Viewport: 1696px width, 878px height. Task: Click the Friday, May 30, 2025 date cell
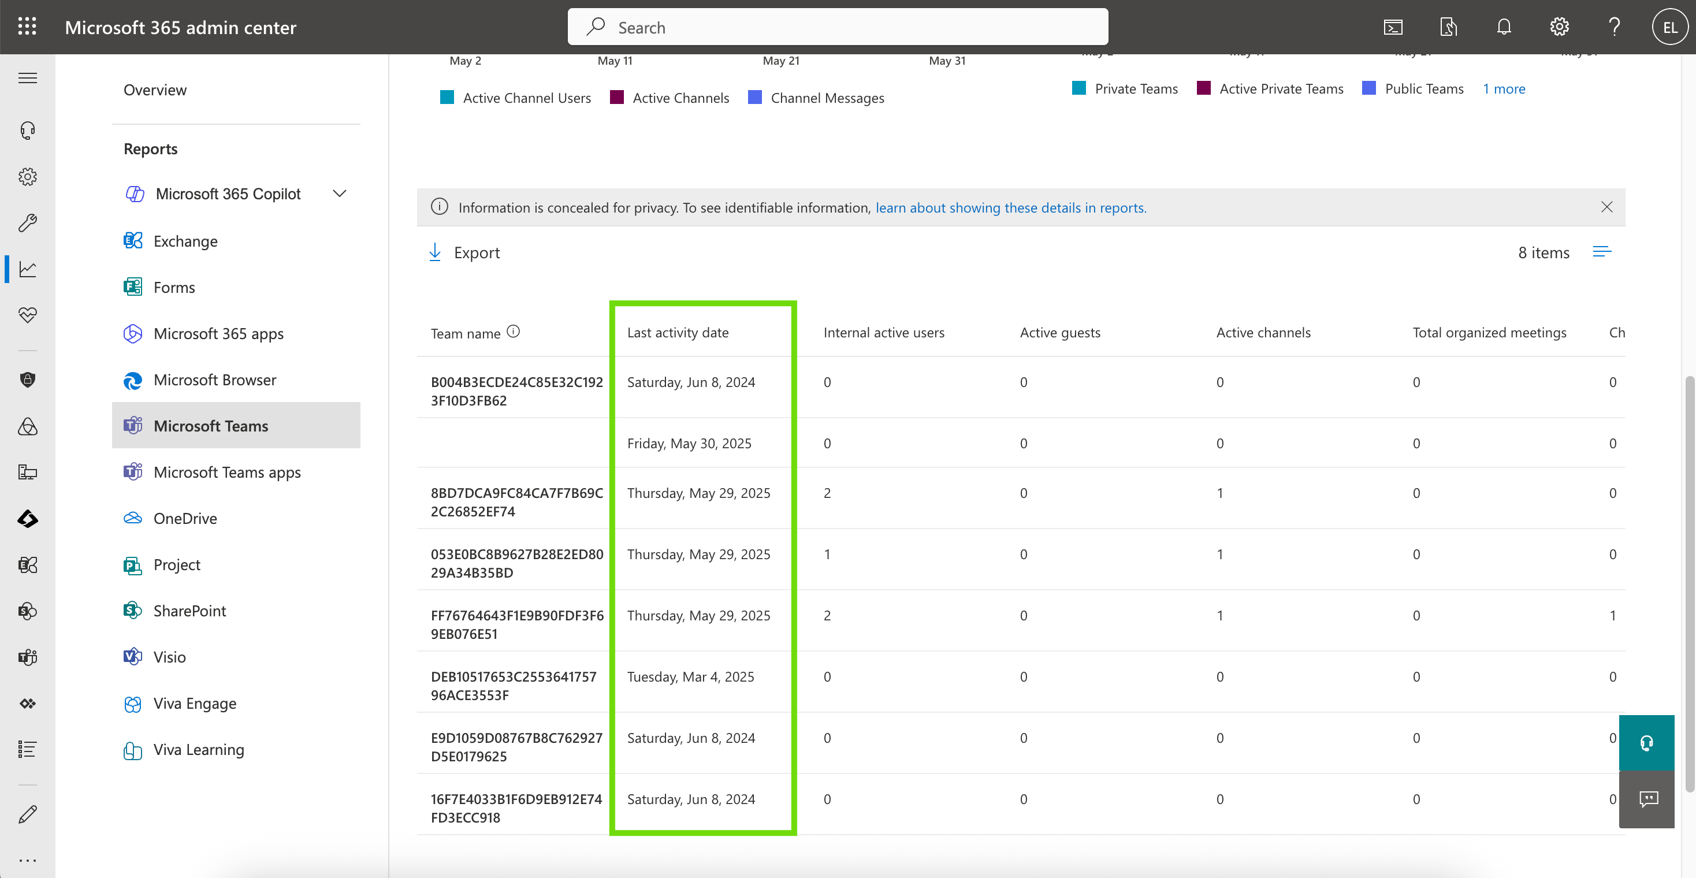click(x=689, y=444)
